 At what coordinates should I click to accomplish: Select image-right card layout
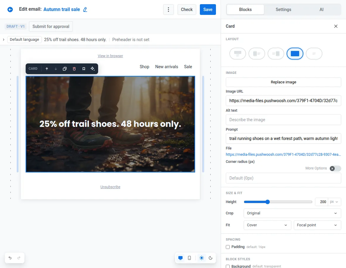(276, 54)
